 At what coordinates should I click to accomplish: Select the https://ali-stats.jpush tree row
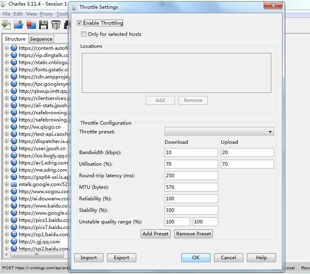tap(43, 105)
